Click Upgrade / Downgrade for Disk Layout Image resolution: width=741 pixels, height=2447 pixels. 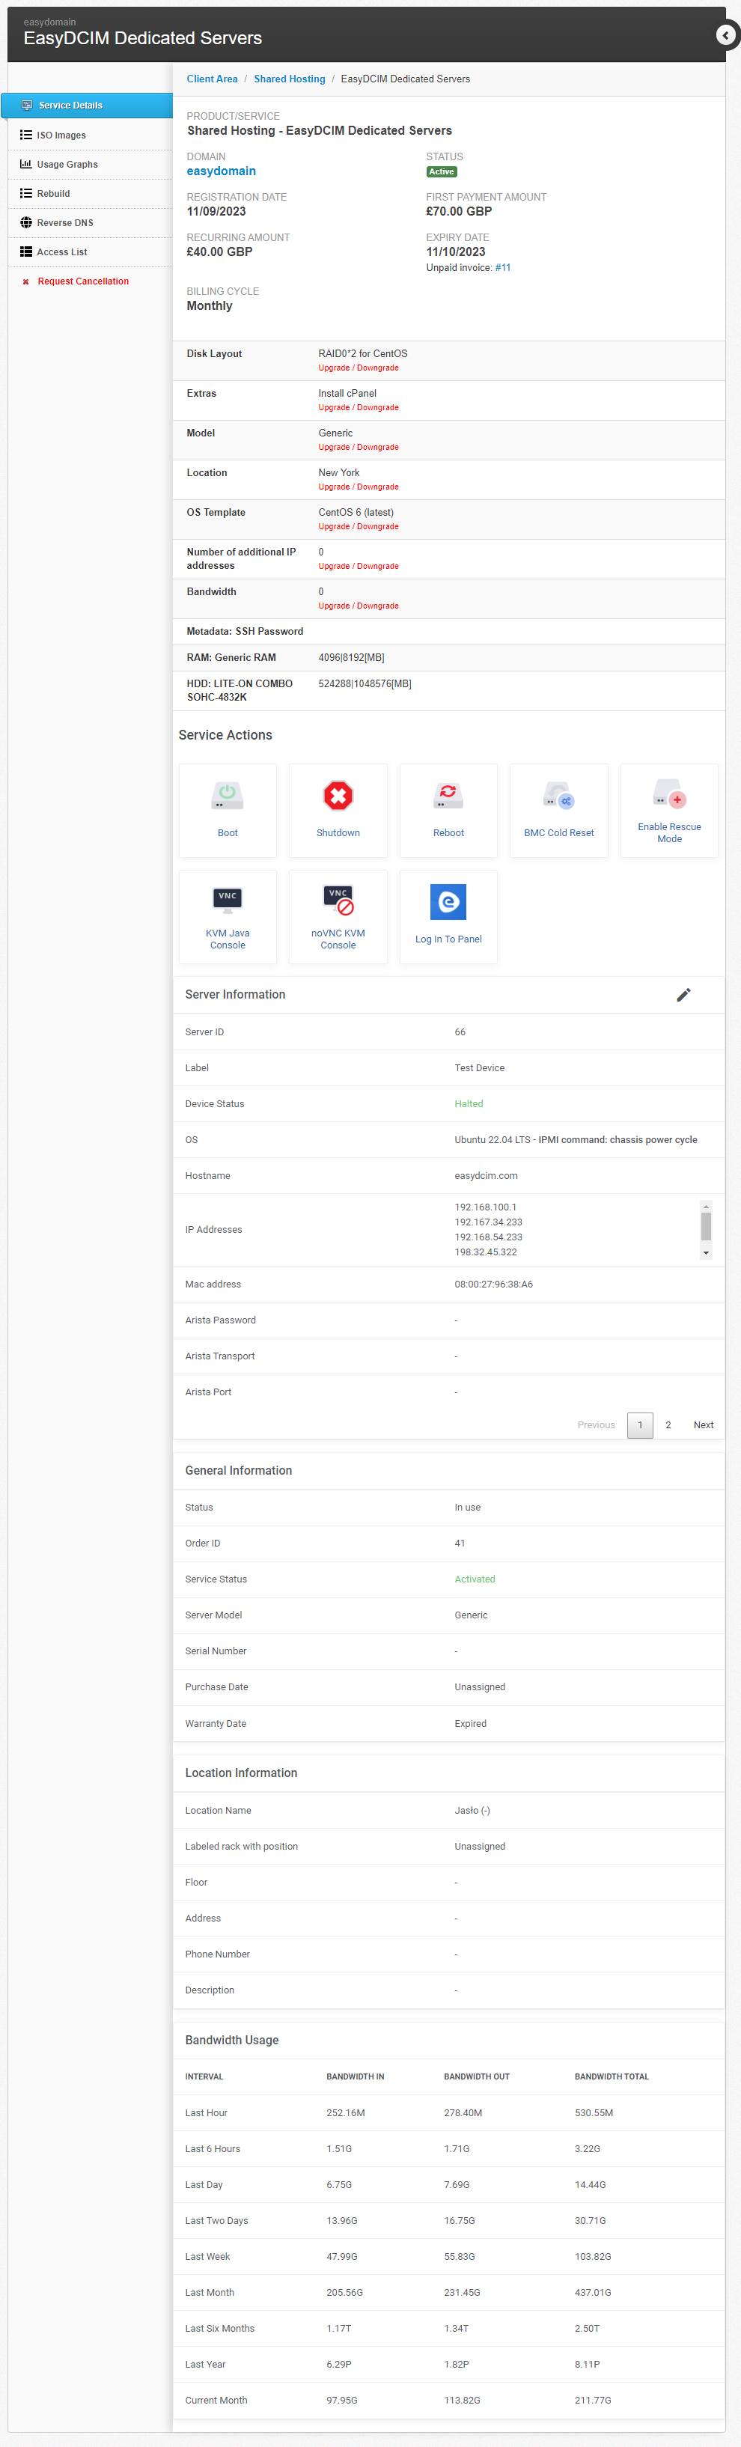(358, 368)
